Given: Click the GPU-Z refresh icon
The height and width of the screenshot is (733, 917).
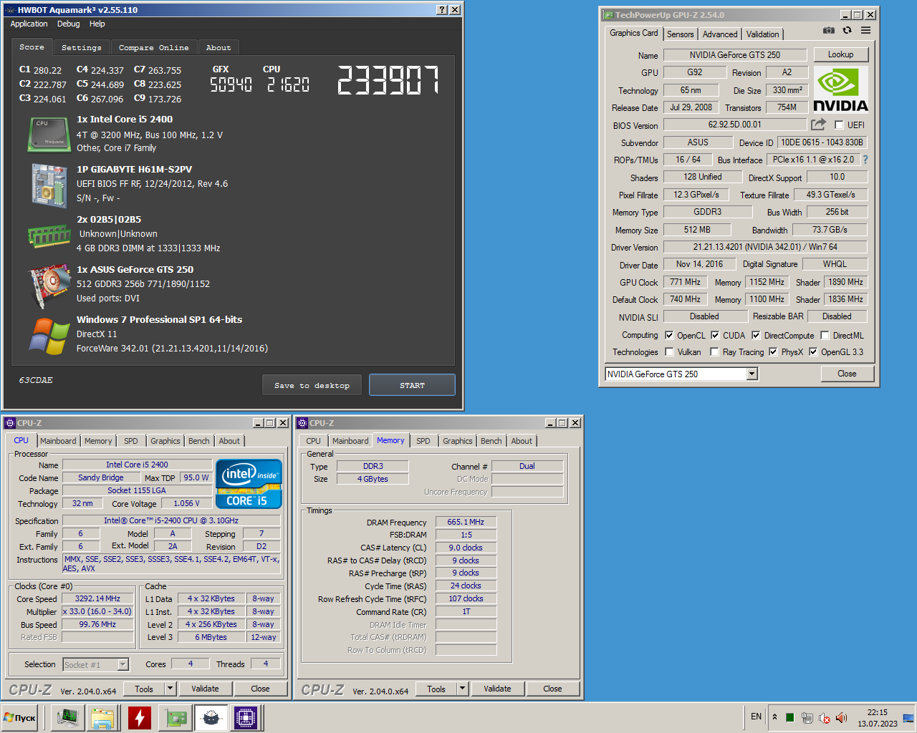Looking at the screenshot, I should point(847,30).
